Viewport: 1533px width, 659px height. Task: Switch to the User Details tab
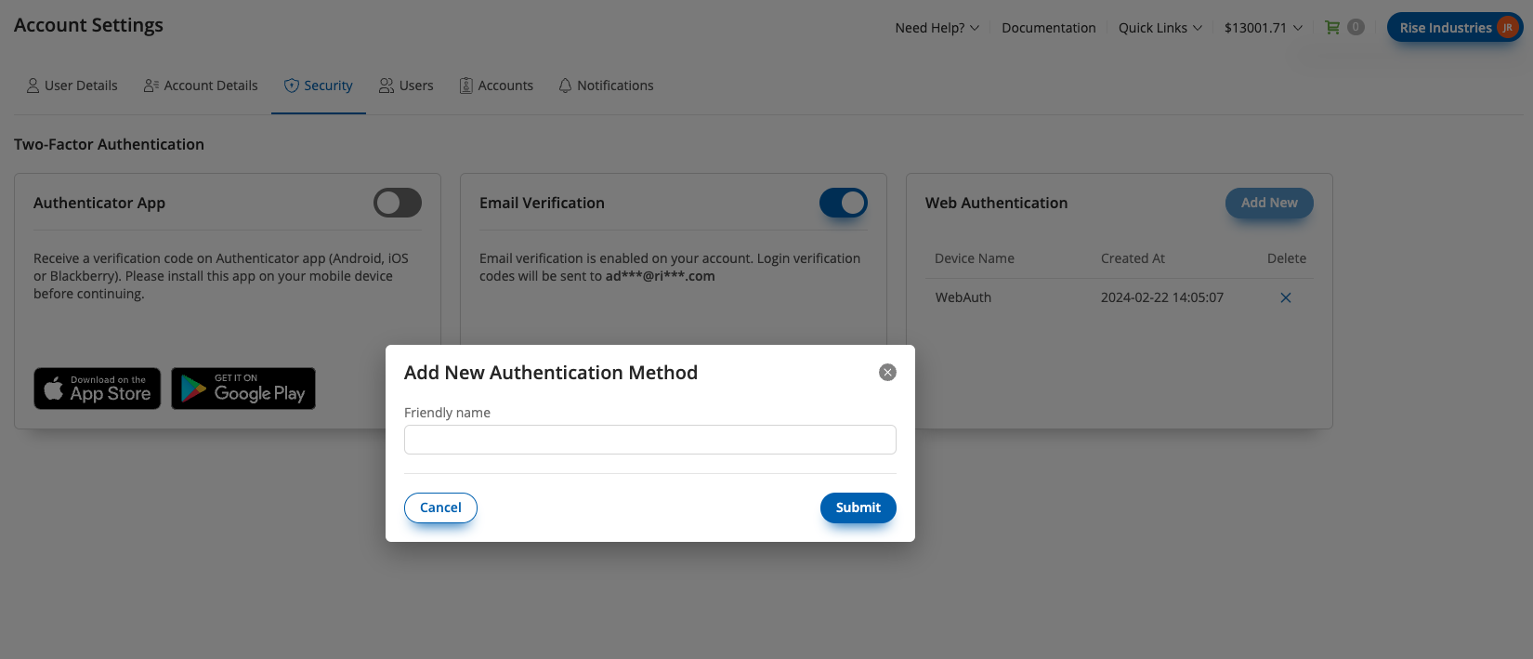click(72, 86)
